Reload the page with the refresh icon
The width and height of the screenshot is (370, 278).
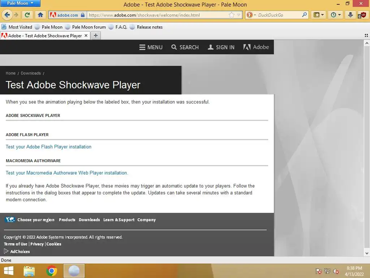27,15
